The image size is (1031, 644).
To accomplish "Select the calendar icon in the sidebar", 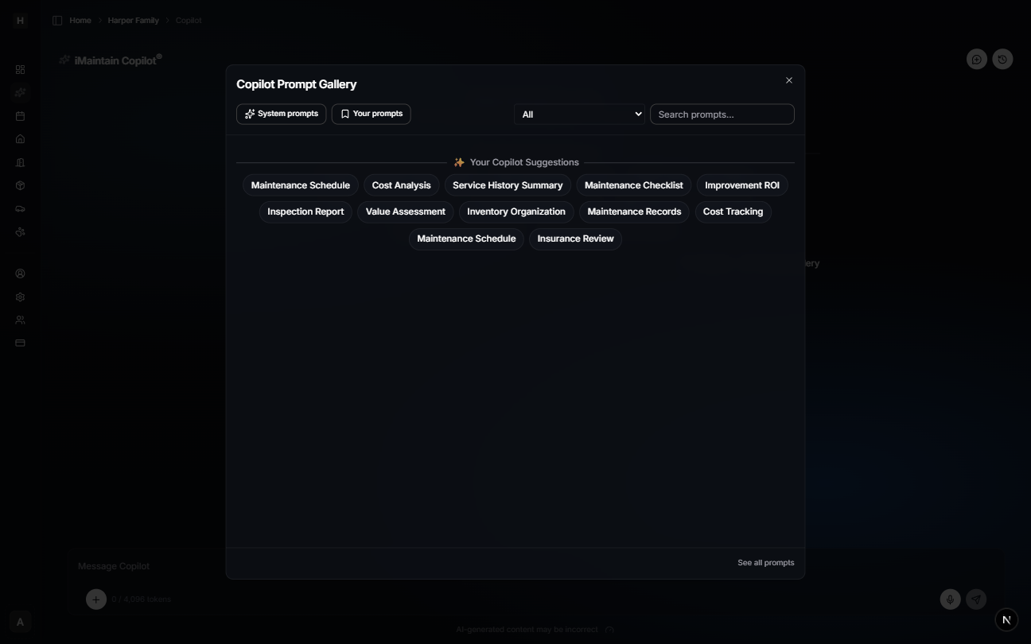I will [x=20, y=115].
